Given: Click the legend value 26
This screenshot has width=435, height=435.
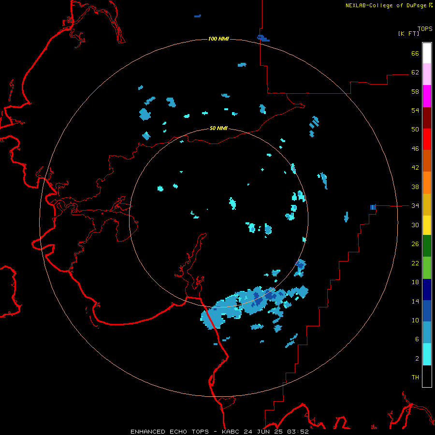Looking at the screenshot, I should pyautogui.click(x=415, y=244).
